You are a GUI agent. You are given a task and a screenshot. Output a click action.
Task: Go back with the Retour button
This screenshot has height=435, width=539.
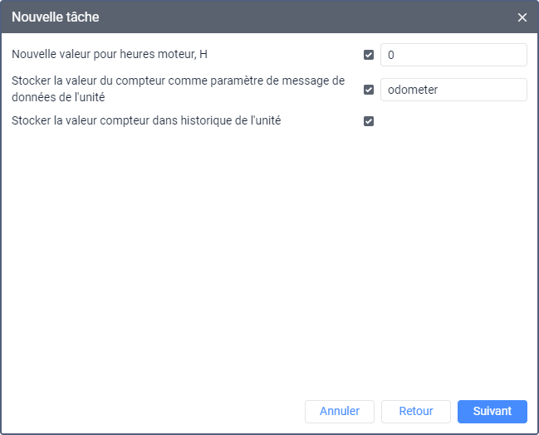pyautogui.click(x=415, y=411)
